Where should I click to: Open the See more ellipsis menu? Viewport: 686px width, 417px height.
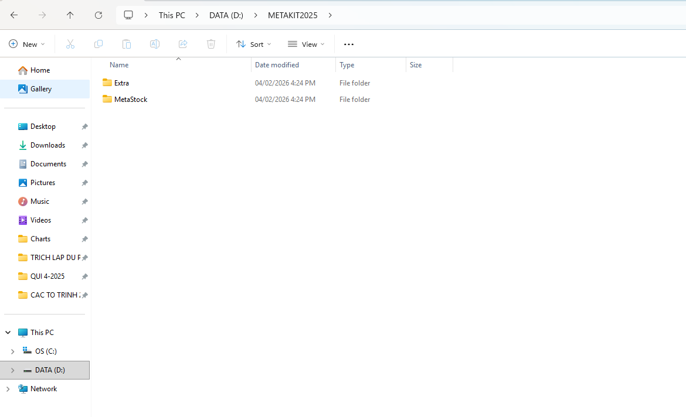349,45
